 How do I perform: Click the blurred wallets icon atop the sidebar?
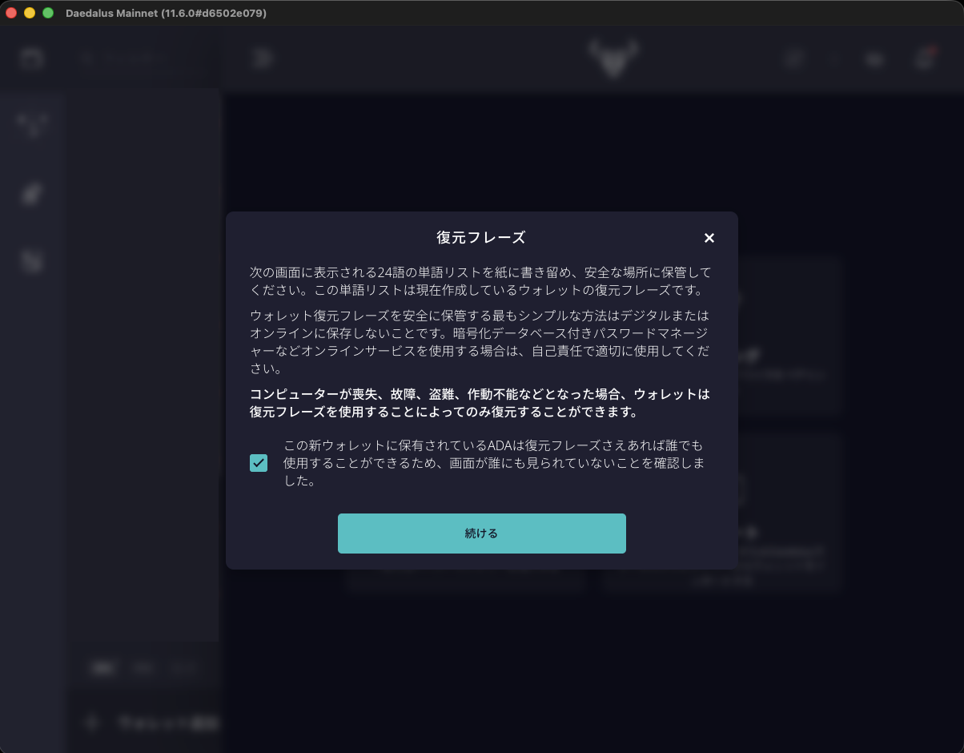click(x=32, y=59)
